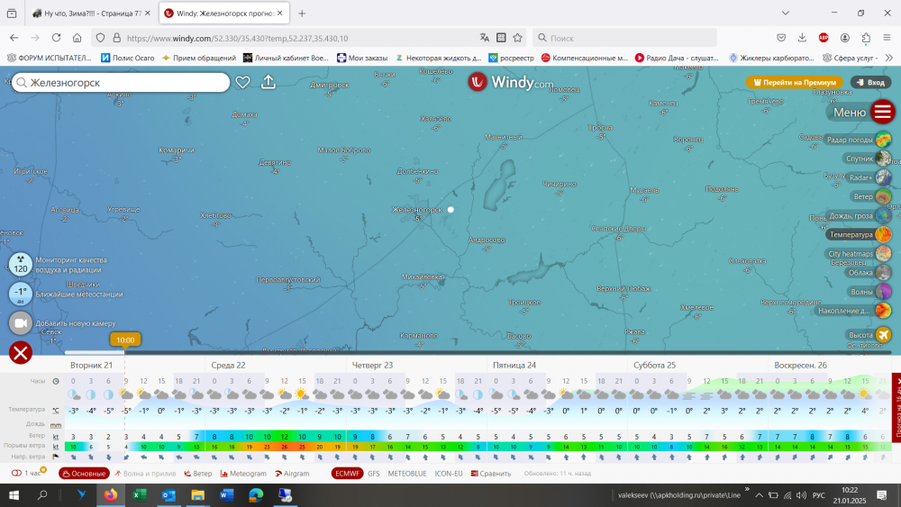Add Железногорск to favorites with heart icon

tap(242, 82)
